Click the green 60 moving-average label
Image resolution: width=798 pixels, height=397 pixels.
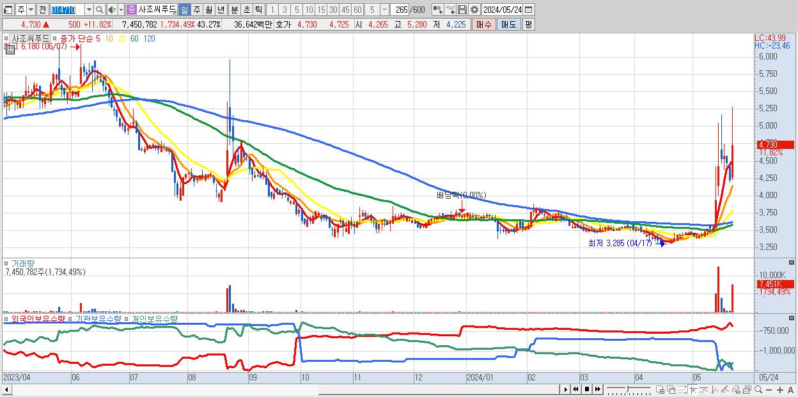[134, 38]
